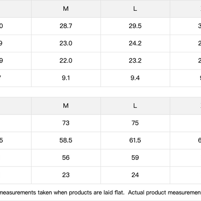
Task: Click the 23.0 value cell
Action: 66,43
